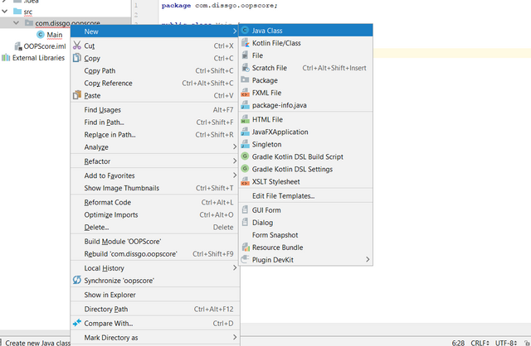The height and width of the screenshot is (346, 531).
Task: Click the Singleton template icon
Action: click(x=246, y=144)
